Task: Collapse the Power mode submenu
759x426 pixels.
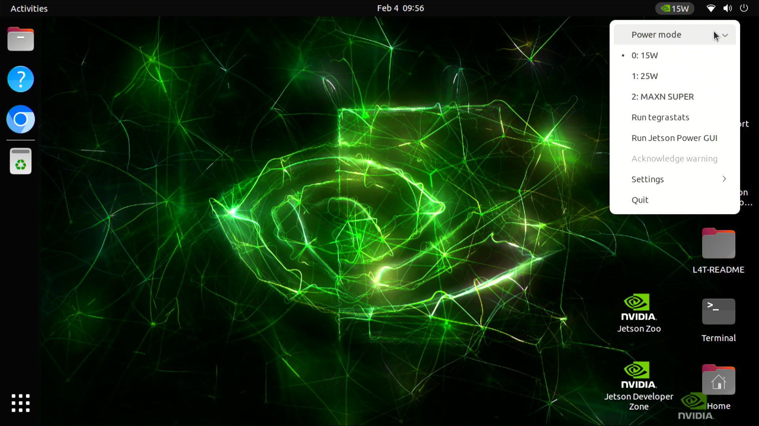Action: (675, 35)
